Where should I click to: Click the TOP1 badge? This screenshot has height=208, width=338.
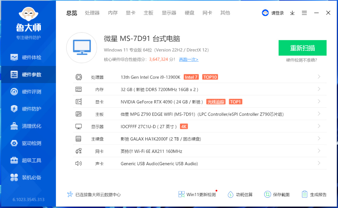click(235, 102)
